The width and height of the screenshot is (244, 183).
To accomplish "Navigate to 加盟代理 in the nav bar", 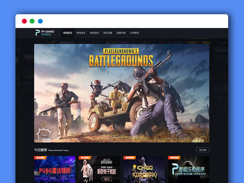I will pos(121,33).
